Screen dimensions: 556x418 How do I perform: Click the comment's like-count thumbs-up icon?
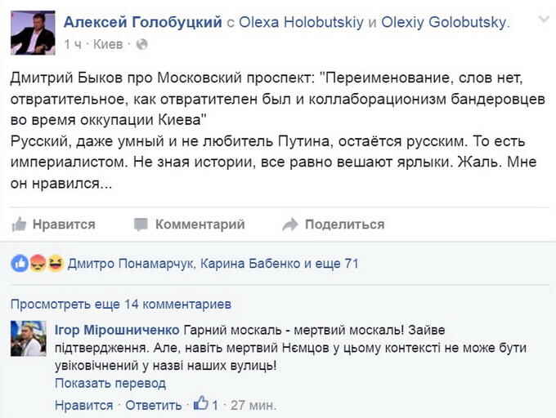200,403
